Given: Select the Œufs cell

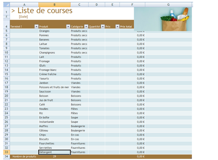Looking at the screenshot, I should 54,65.
